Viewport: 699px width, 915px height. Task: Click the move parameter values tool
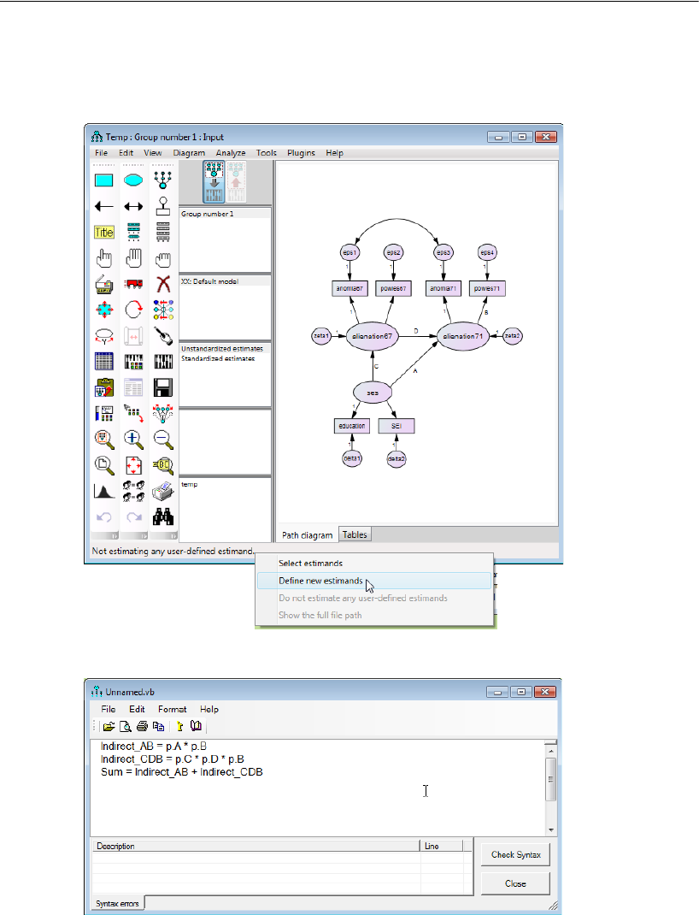tap(103, 336)
